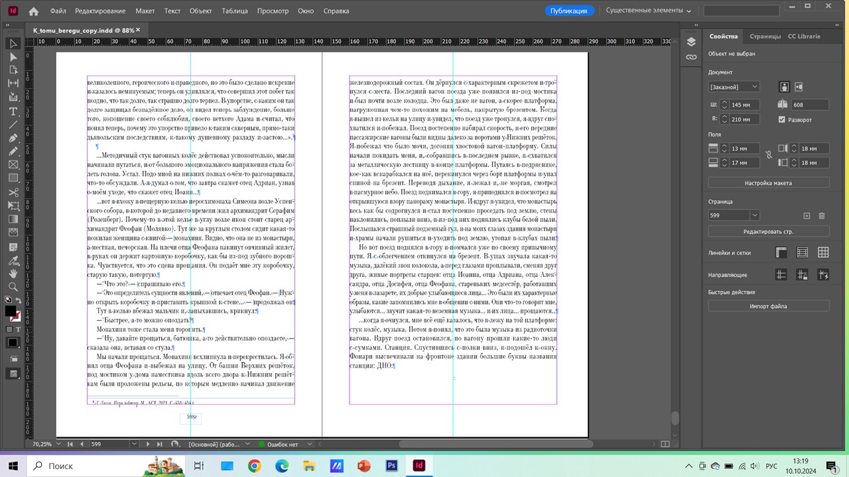Pick the Scissors tool
The image size is (849, 477).
pos(13,192)
